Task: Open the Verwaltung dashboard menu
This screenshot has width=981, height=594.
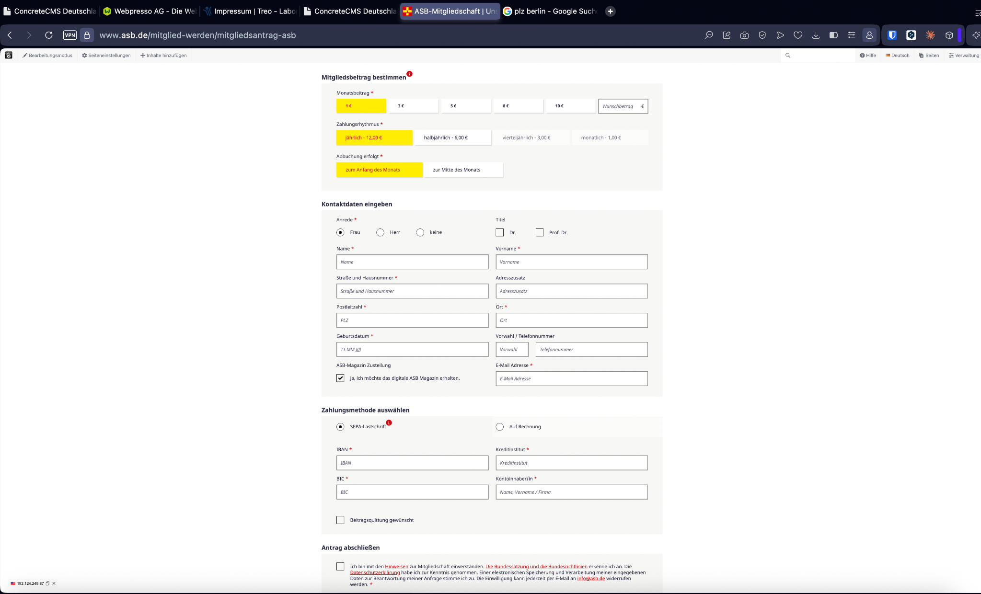Action: (964, 56)
